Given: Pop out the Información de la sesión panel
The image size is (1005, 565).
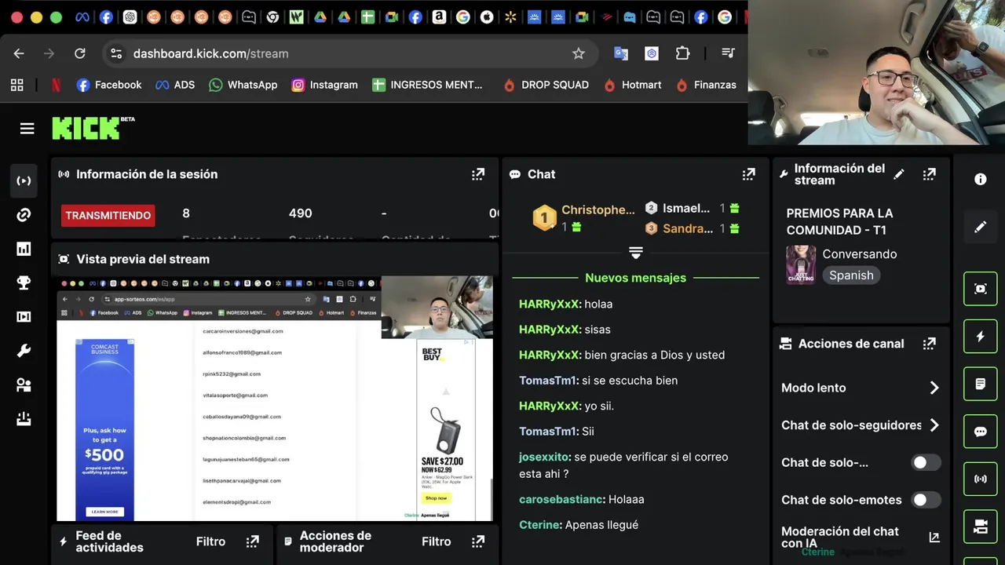Looking at the screenshot, I should [477, 174].
